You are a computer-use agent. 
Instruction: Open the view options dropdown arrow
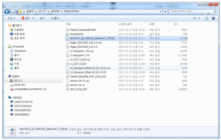pos(199,18)
